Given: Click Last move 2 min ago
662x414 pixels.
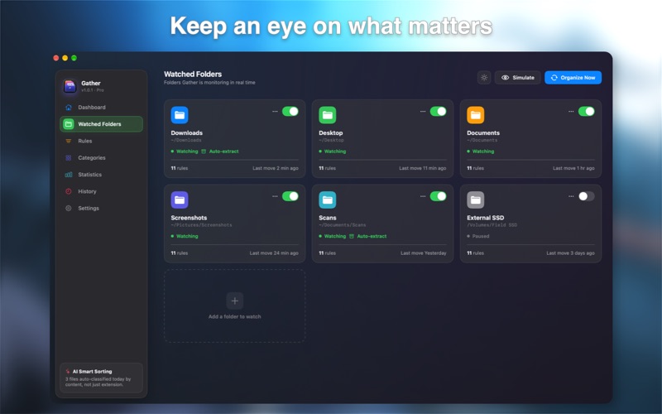Looking at the screenshot, I should click(x=276, y=168).
